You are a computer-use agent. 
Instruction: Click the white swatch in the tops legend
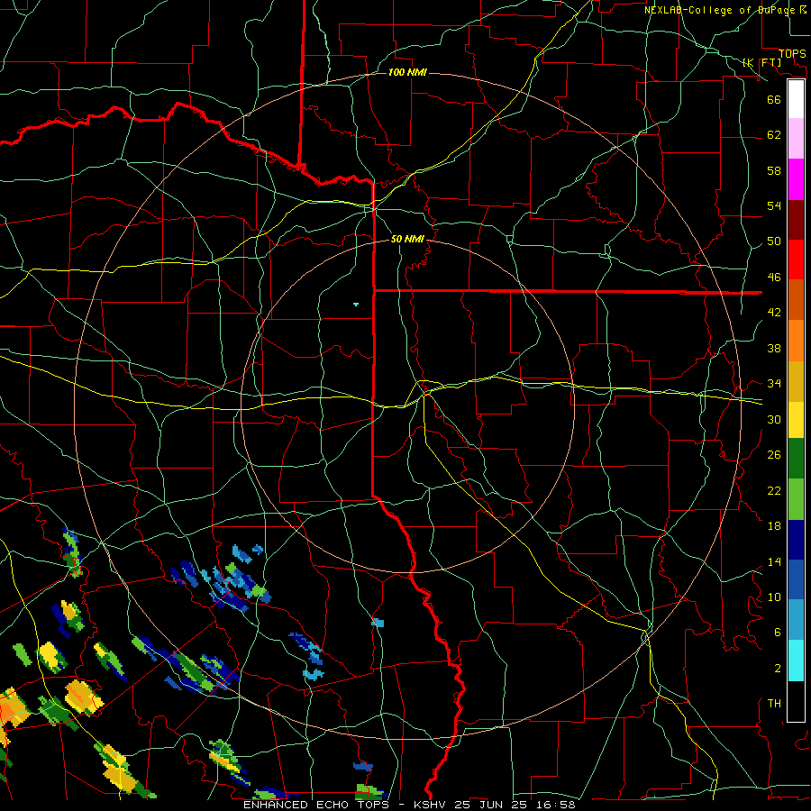point(796,99)
